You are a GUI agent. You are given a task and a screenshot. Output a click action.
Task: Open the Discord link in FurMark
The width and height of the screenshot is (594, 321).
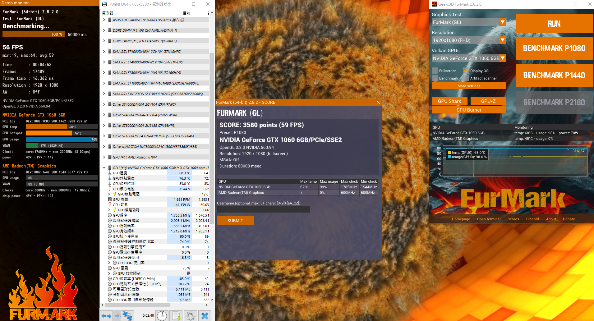[532, 219]
